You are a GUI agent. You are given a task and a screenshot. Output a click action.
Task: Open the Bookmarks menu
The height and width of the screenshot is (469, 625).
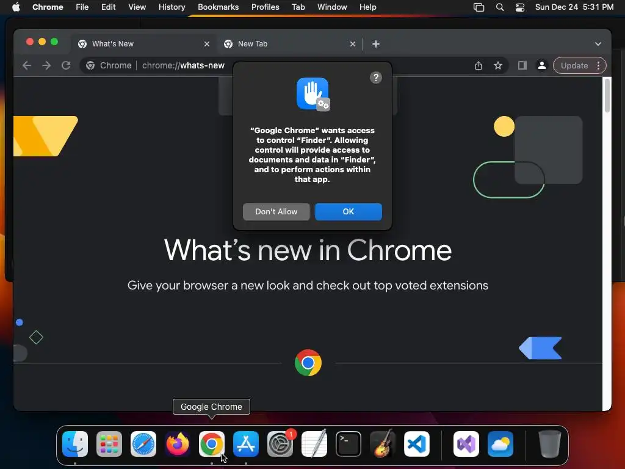click(x=218, y=7)
